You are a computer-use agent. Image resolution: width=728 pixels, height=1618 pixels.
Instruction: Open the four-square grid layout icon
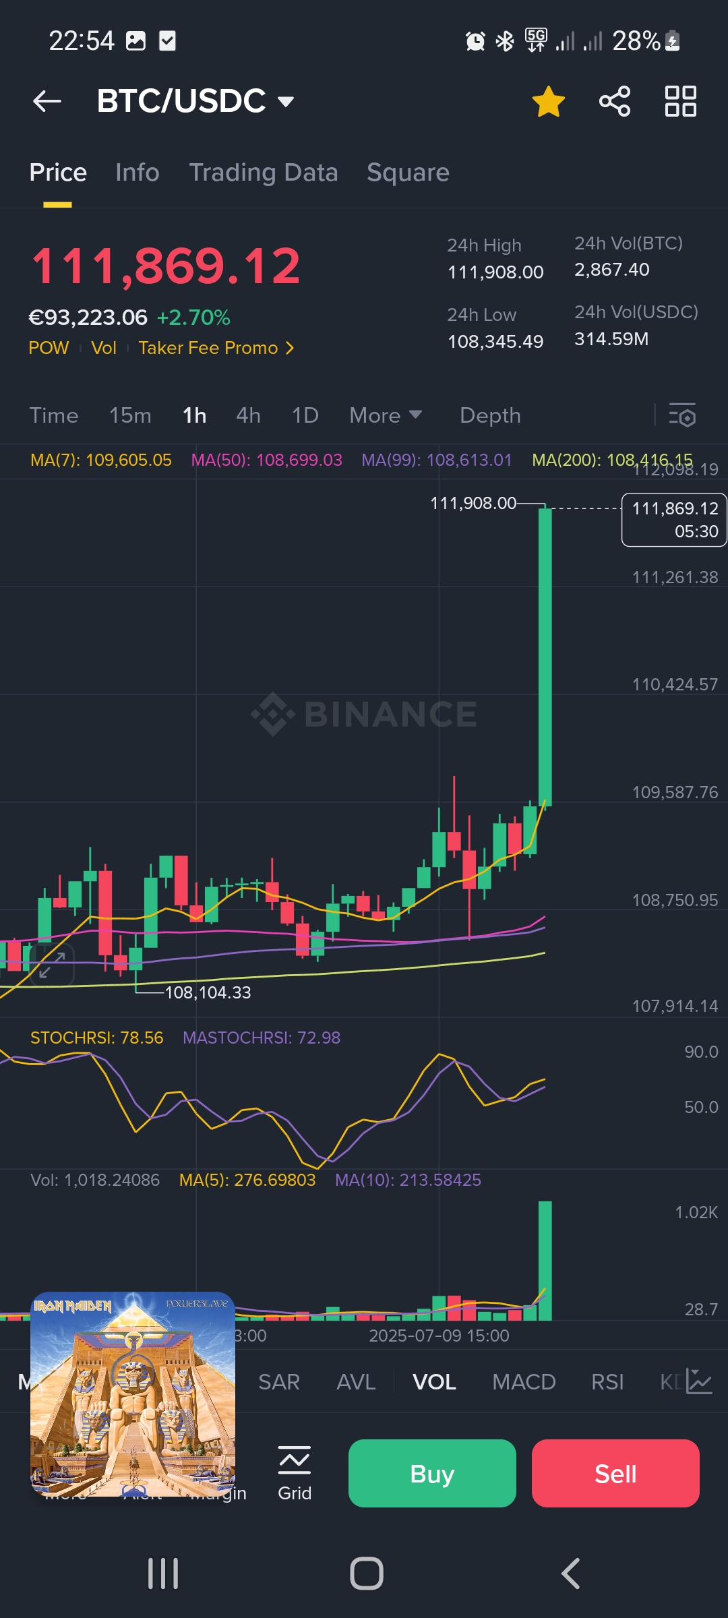[x=681, y=101]
